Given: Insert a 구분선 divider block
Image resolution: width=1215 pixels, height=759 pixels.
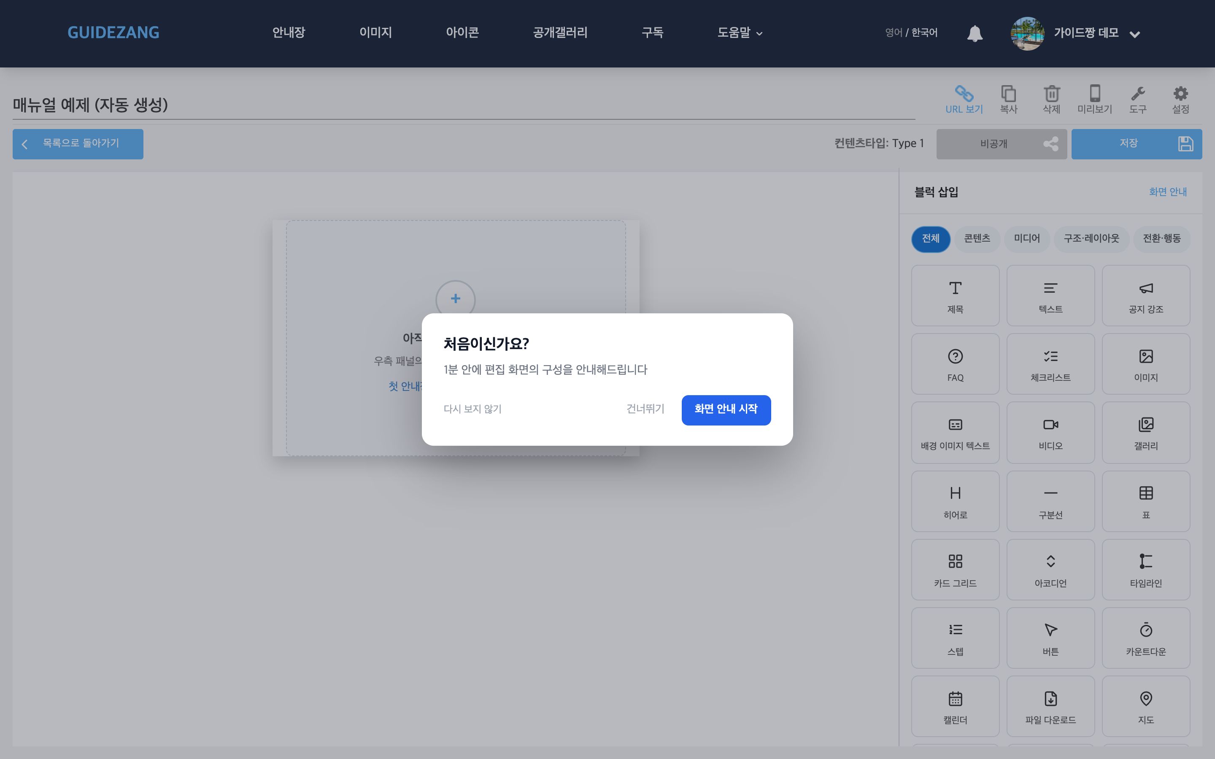Looking at the screenshot, I should point(1050,501).
